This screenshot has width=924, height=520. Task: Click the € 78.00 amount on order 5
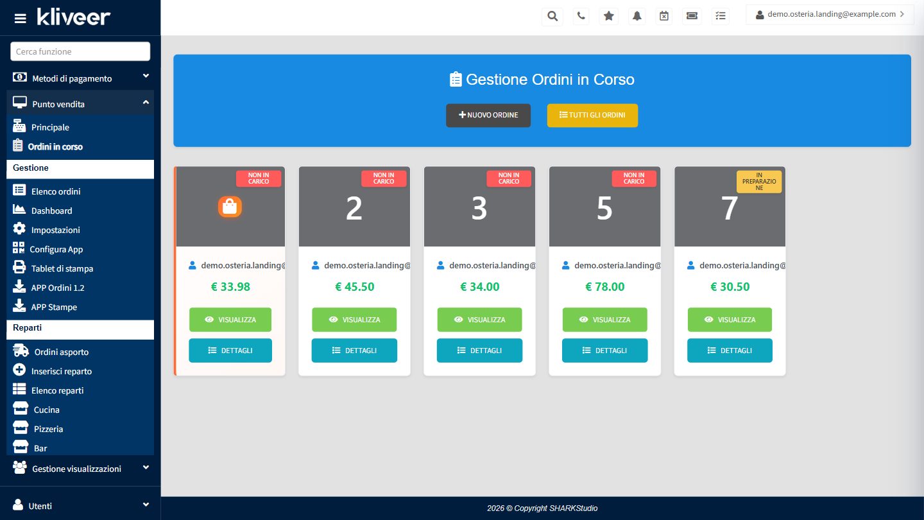[x=604, y=286]
